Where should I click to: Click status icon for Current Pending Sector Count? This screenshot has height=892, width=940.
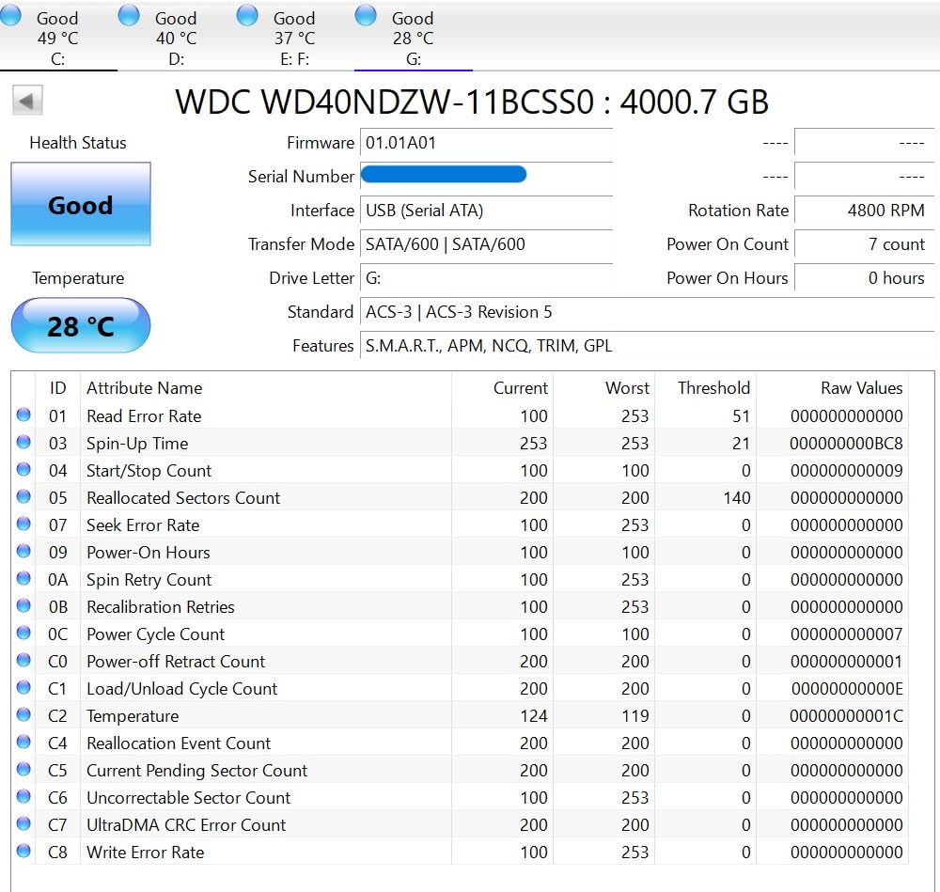(x=23, y=770)
